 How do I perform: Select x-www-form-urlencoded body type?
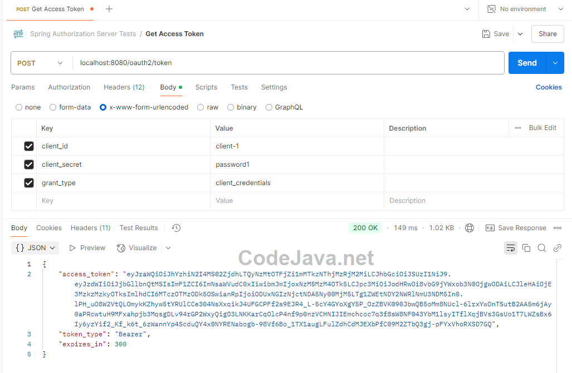click(x=103, y=107)
